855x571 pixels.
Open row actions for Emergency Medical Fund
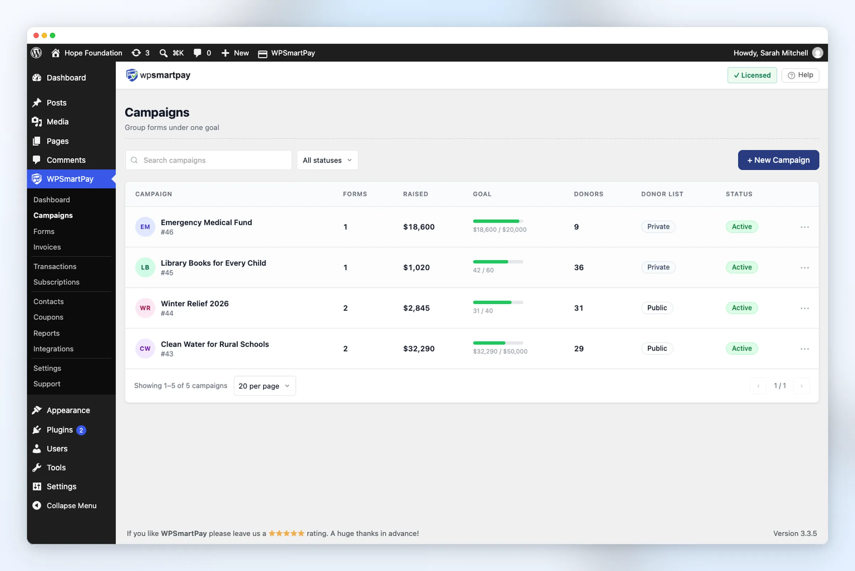[x=805, y=227]
